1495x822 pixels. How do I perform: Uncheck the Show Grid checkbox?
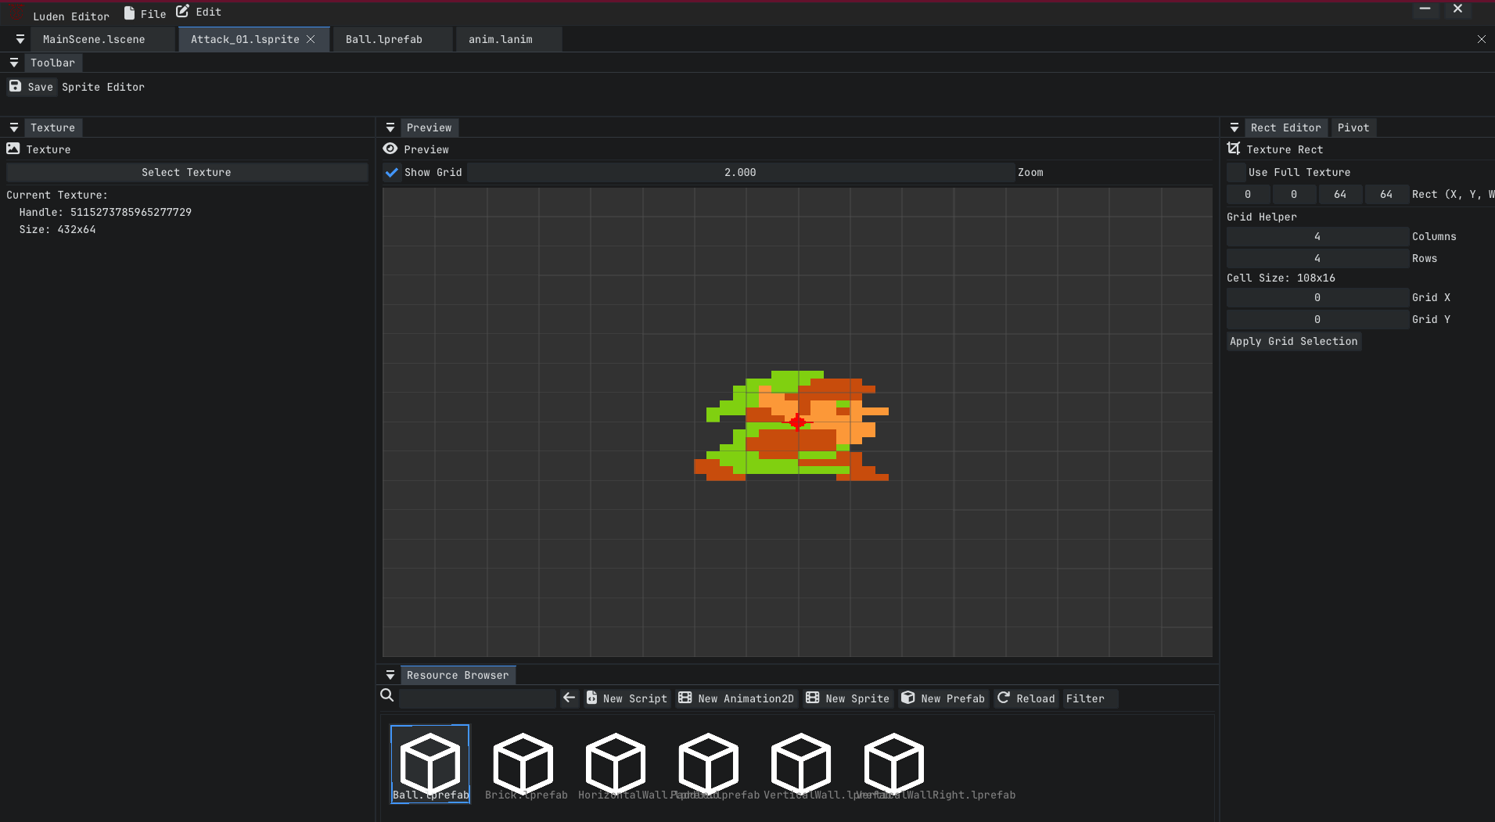tap(392, 172)
